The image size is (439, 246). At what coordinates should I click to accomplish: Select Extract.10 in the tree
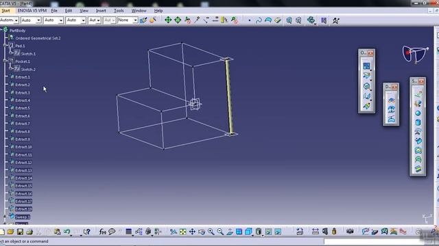point(23,147)
